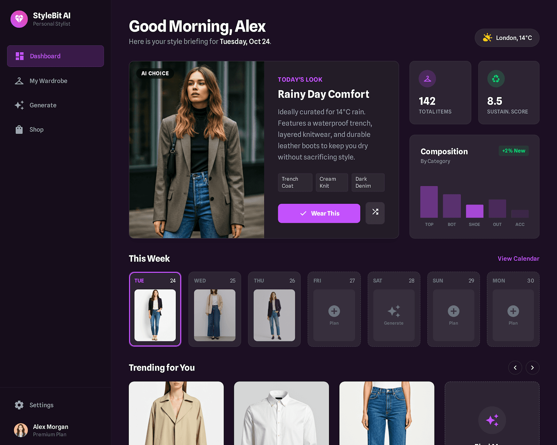Show previous trending items with left chevron
Viewport: 557px width, 445px height.
tap(515, 367)
